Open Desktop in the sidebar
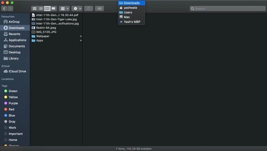267x151 pixels. (15, 52)
